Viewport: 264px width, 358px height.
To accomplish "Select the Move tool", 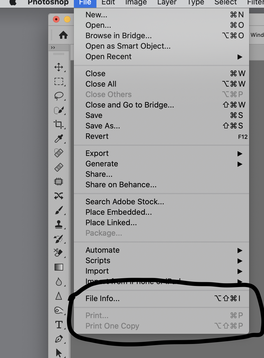I will coord(59,67).
